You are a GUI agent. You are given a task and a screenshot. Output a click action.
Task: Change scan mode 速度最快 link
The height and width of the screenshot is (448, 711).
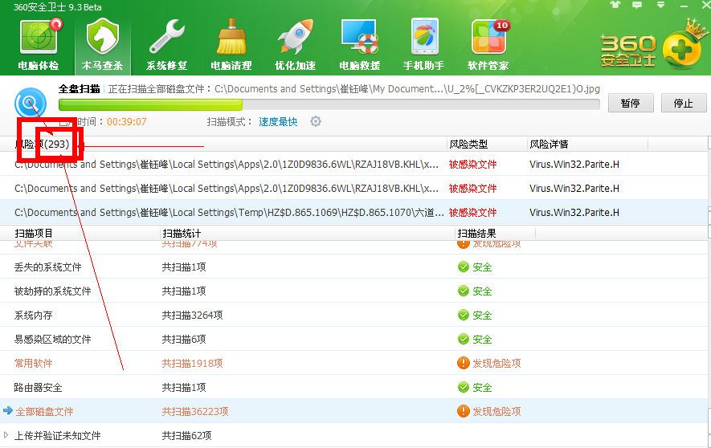[278, 122]
